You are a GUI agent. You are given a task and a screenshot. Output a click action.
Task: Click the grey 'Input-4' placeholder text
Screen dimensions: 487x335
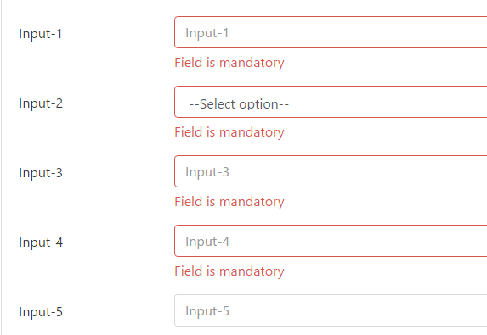tap(207, 242)
